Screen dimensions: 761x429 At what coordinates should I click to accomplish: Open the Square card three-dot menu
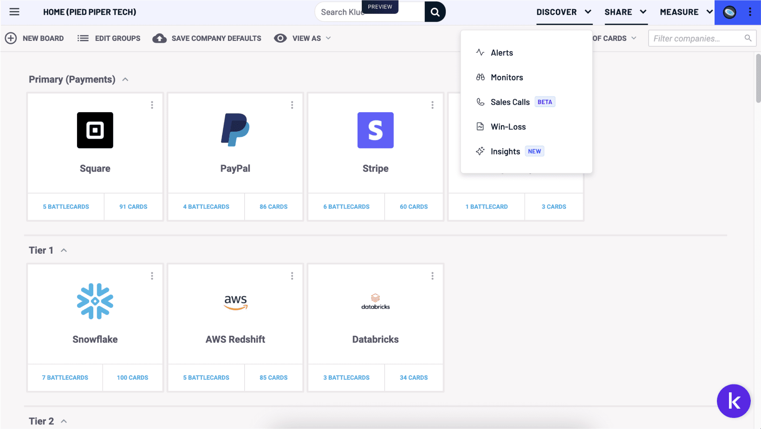pos(152,105)
